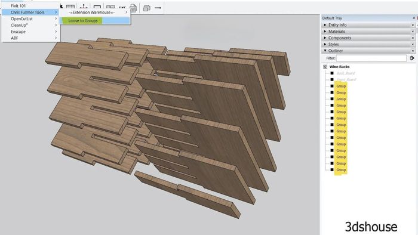Screen dimensions: 418x235
Task: Close the Components panel
Action: [x=413, y=38]
